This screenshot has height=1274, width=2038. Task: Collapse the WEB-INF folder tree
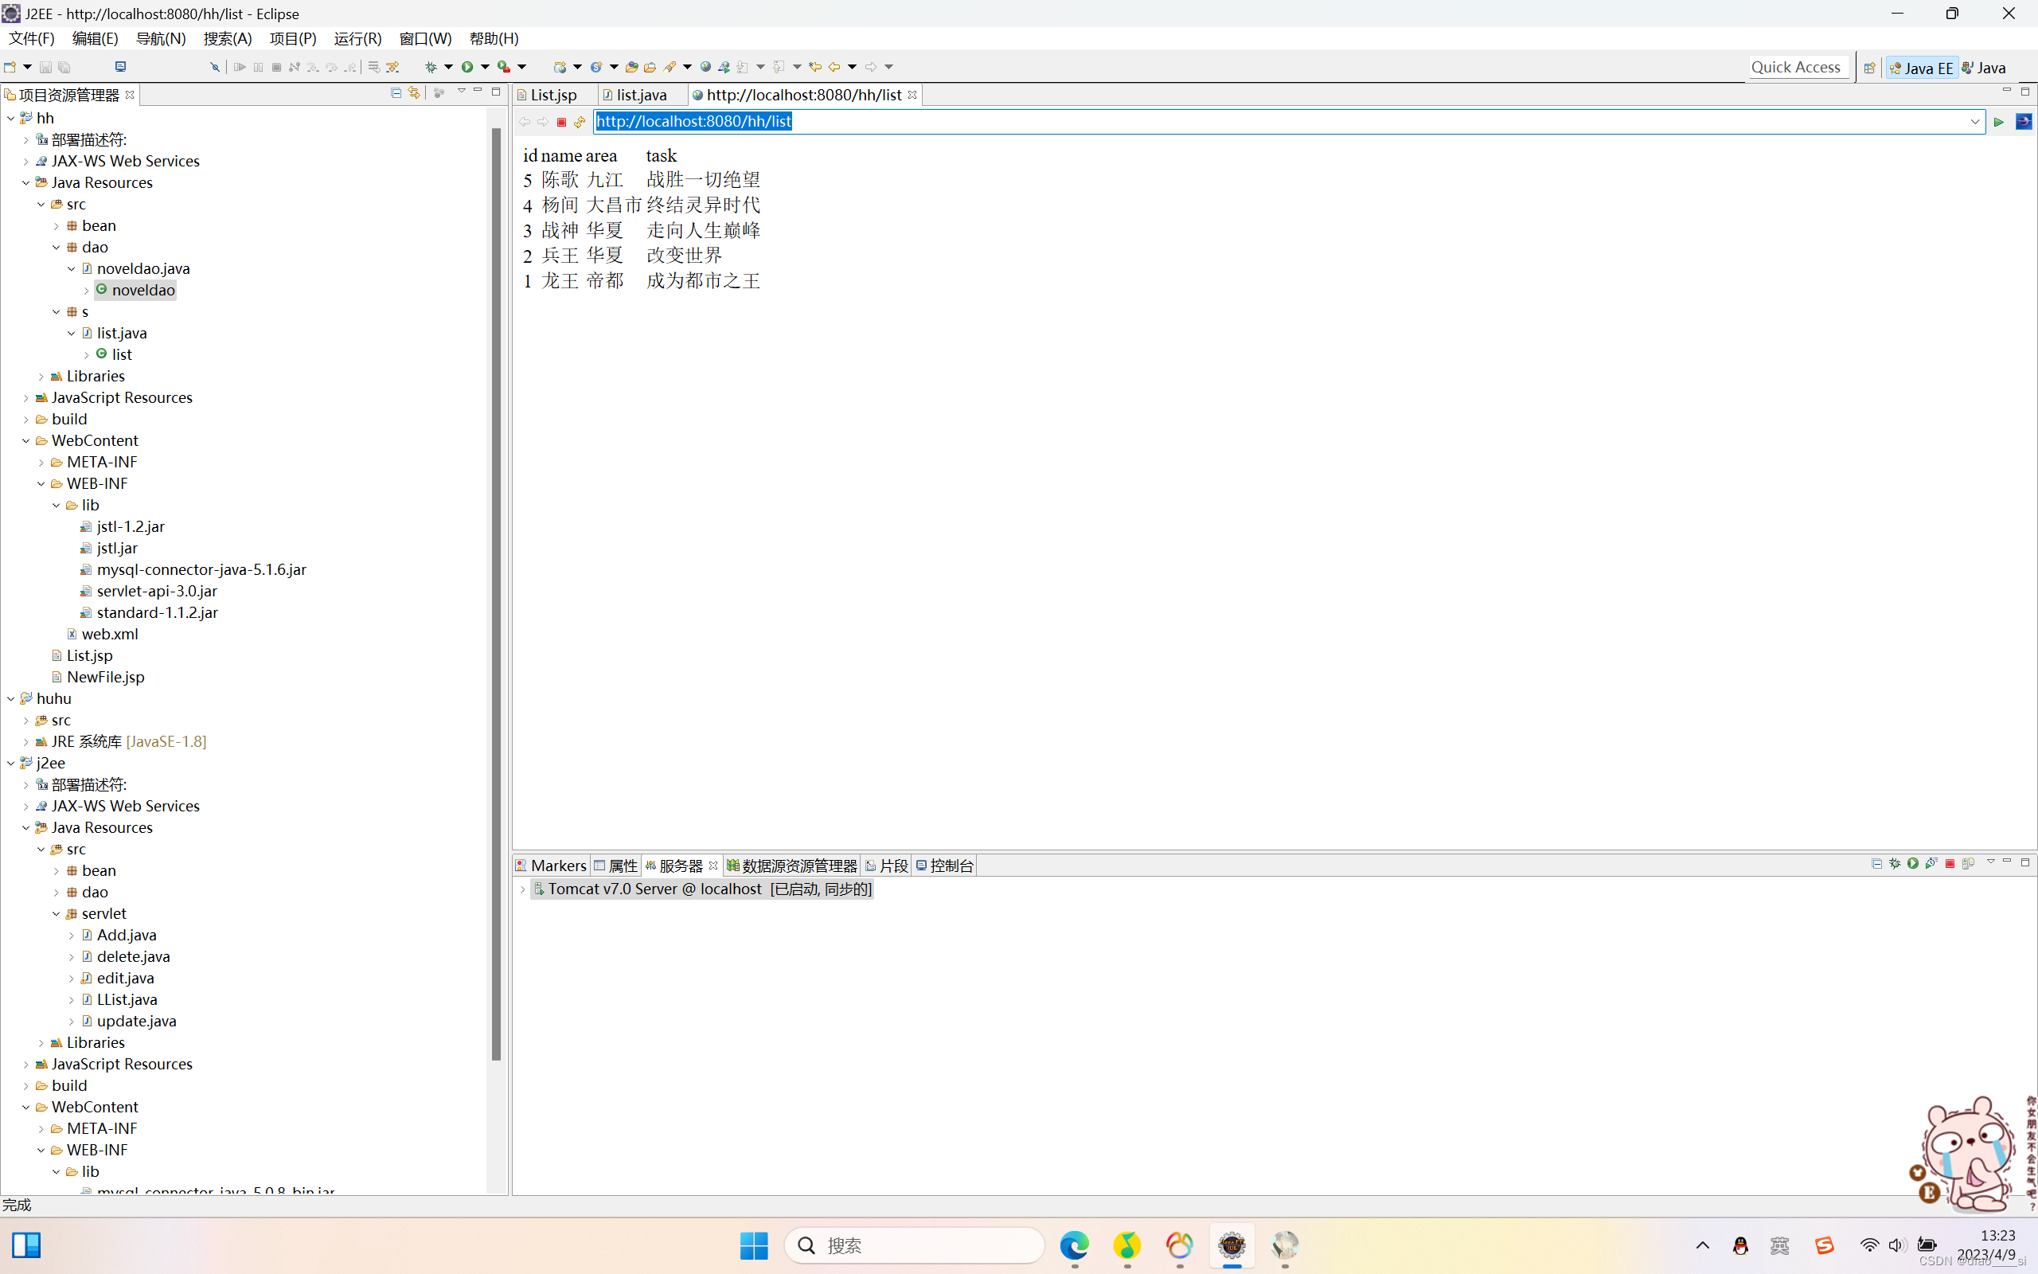pyautogui.click(x=41, y=483)
